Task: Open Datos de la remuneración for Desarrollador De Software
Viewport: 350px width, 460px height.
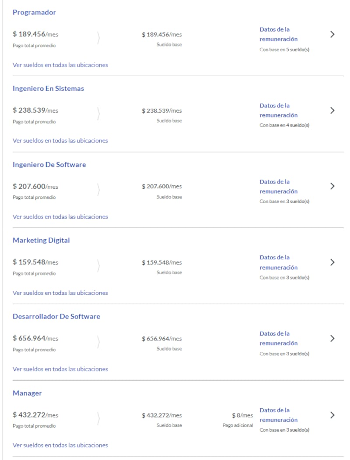Action: (x=278, y=338)
